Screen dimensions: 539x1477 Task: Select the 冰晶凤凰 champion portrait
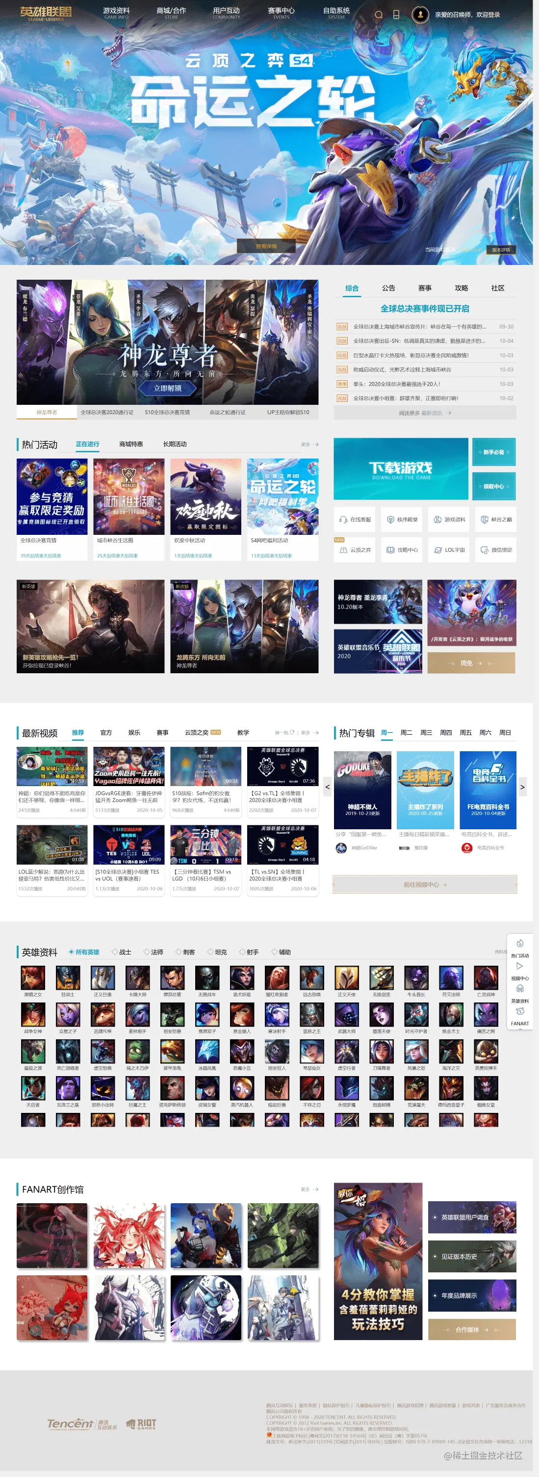point(207,1052)
